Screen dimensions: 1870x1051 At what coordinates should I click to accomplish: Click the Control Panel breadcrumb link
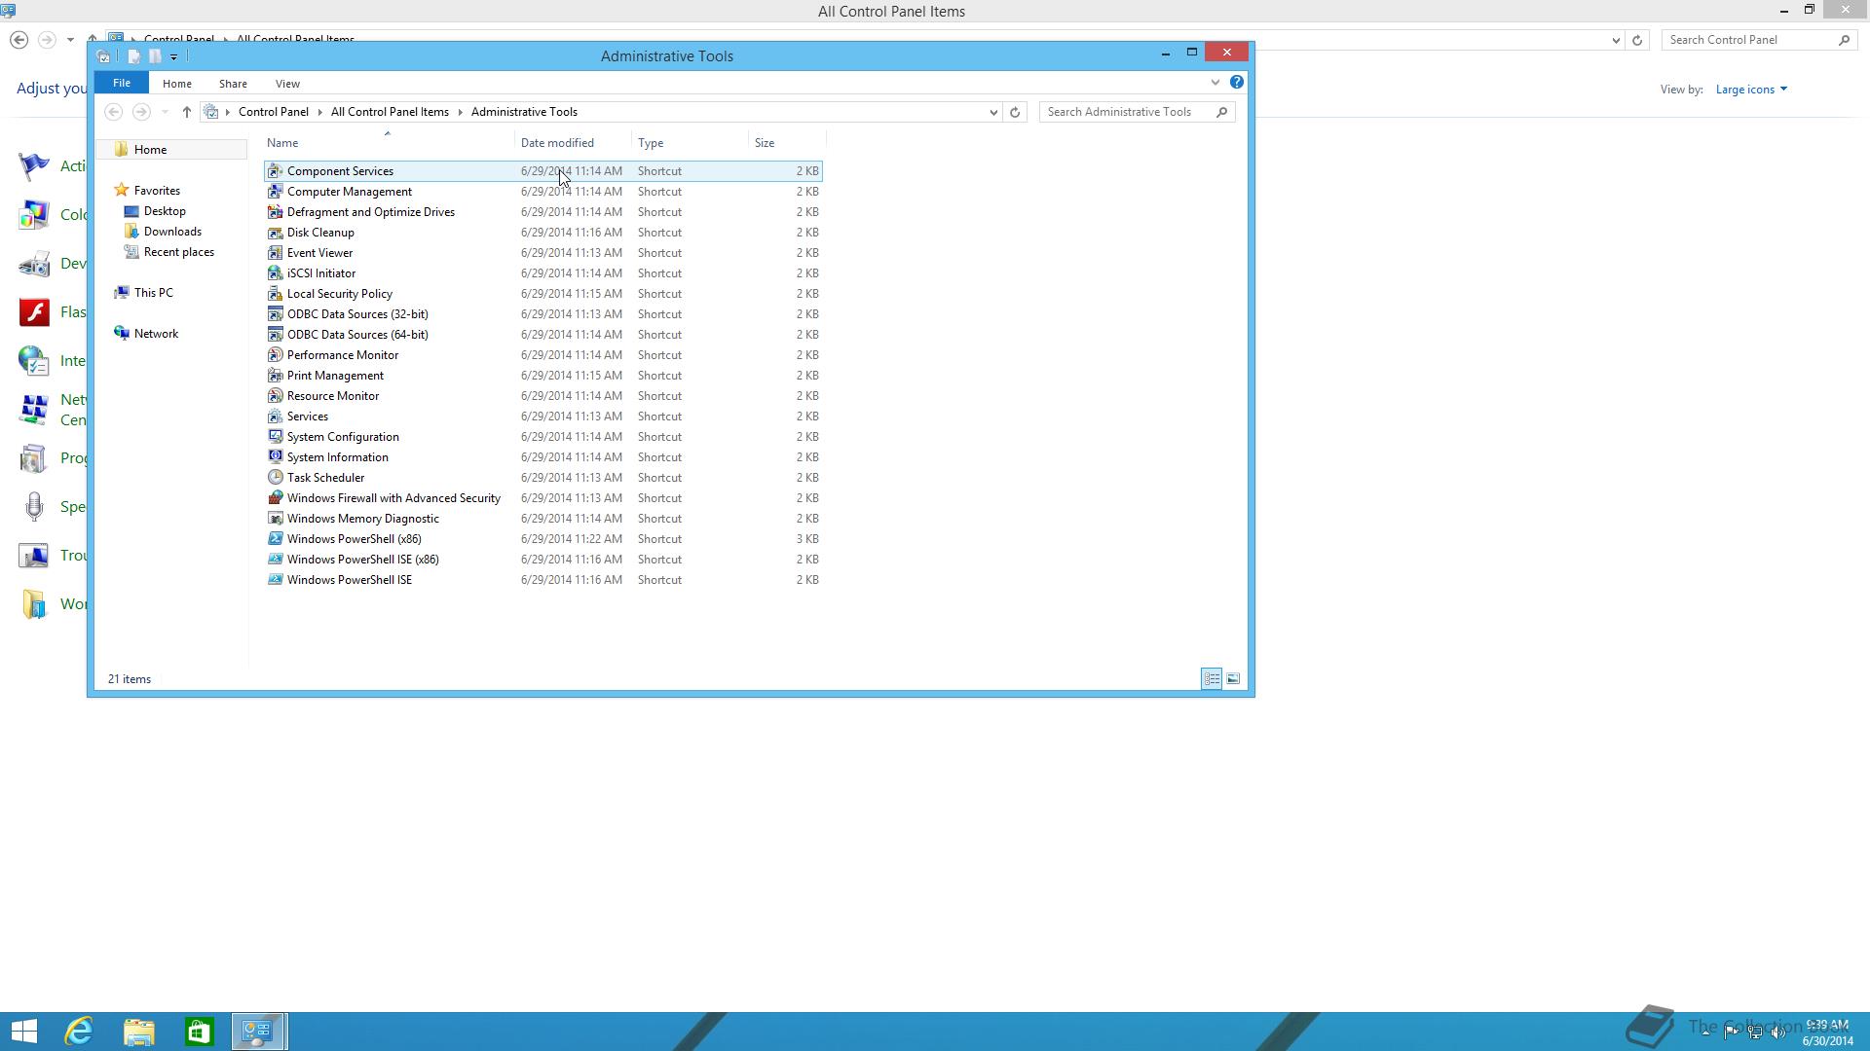click(x=273, y=112)
